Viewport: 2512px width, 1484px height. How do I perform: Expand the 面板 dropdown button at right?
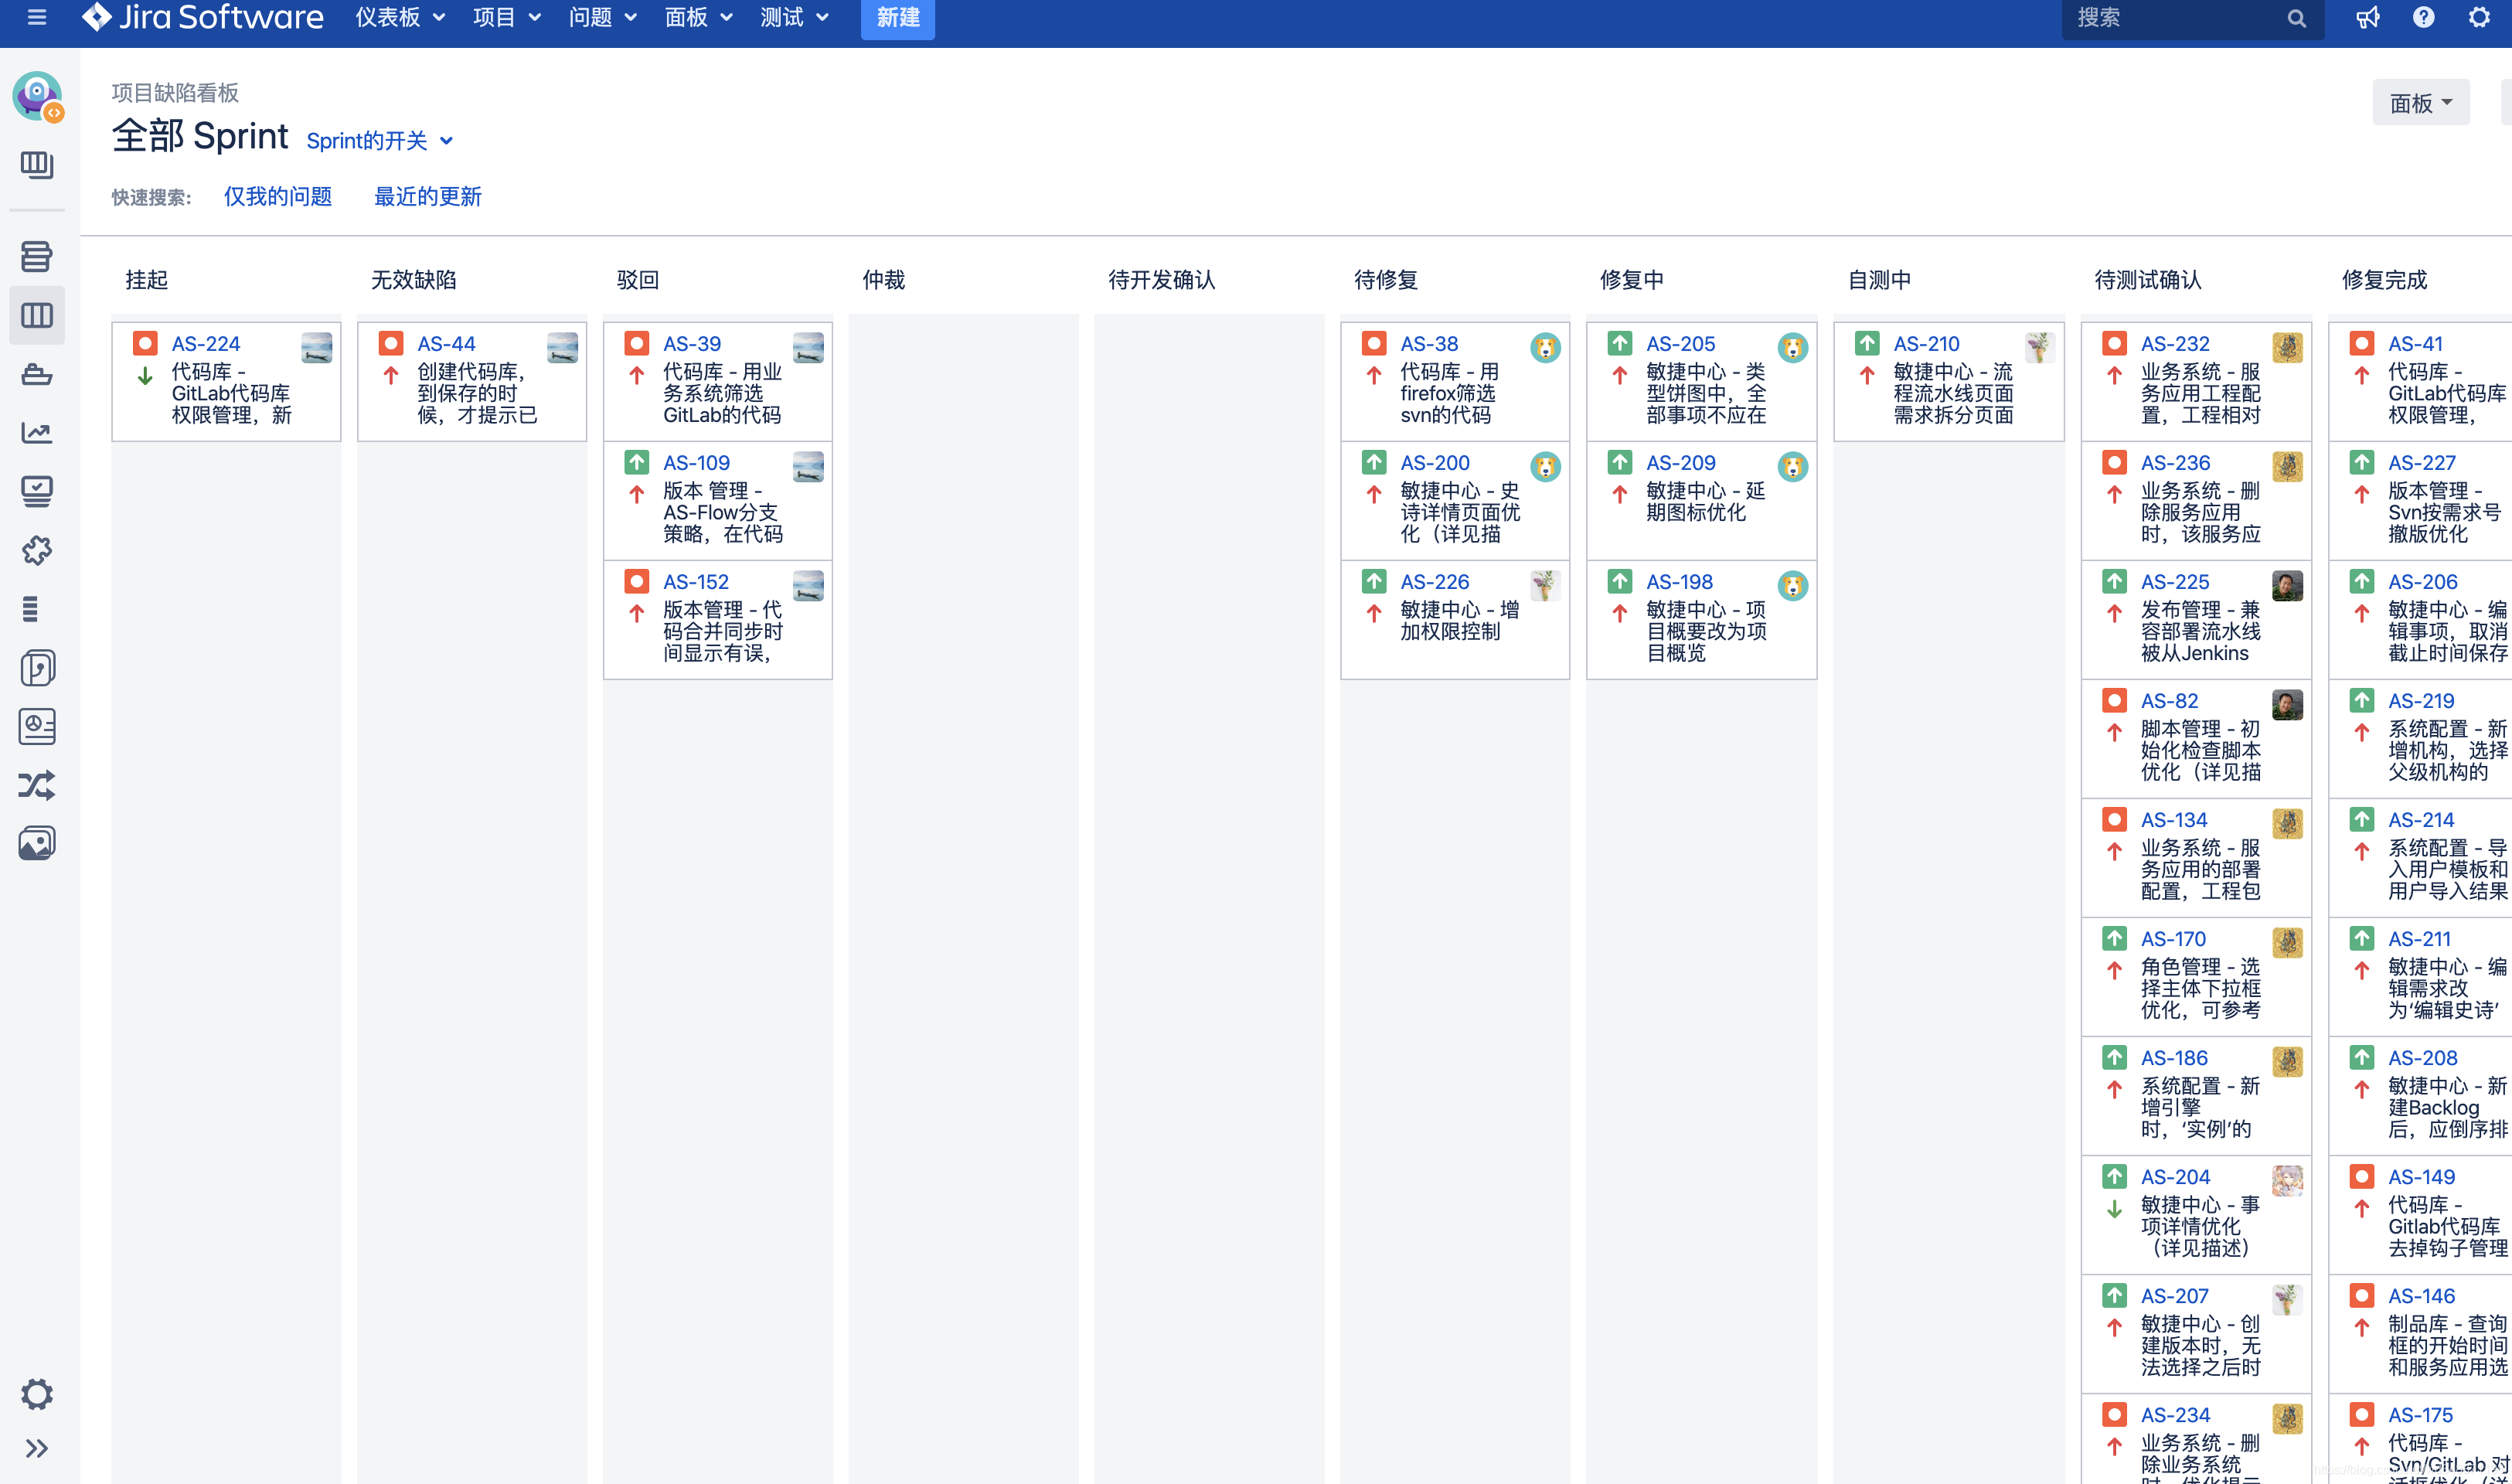(x=2420, y=103)
